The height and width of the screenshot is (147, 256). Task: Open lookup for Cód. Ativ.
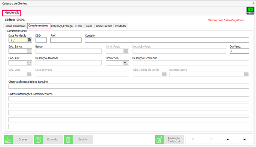[29, 63]
